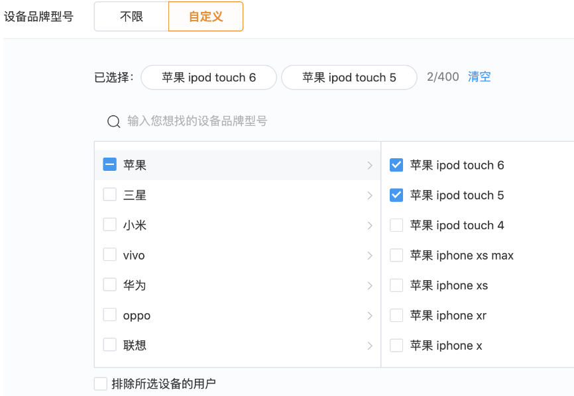The width and height of the screenshot is (574, 396).
Task: Enable the vivo brand checkbox
Action: click(x=109, y=255)
